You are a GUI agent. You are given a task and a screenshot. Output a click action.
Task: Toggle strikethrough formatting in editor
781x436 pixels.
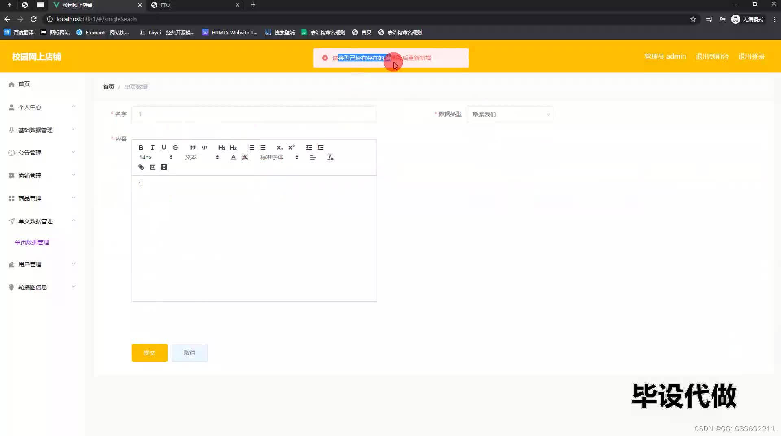[175, 148]
